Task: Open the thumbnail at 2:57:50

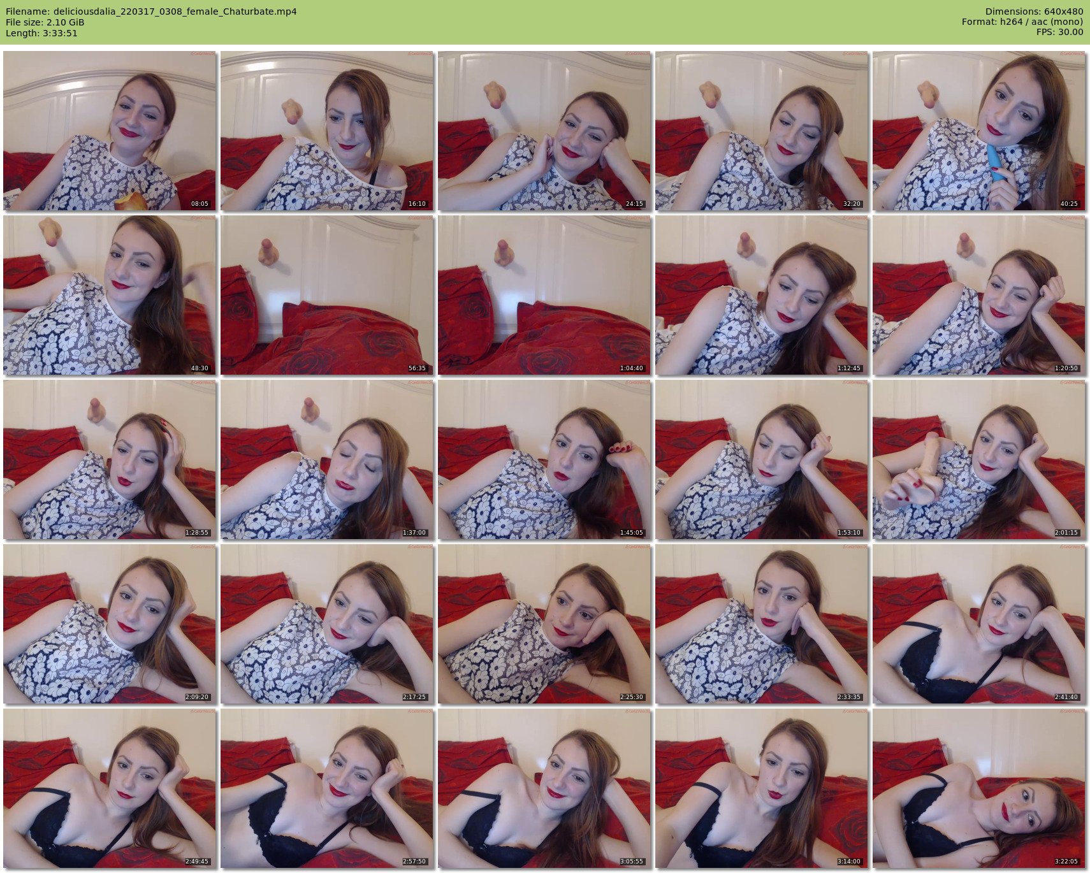Action: click(x=327, y=788)
